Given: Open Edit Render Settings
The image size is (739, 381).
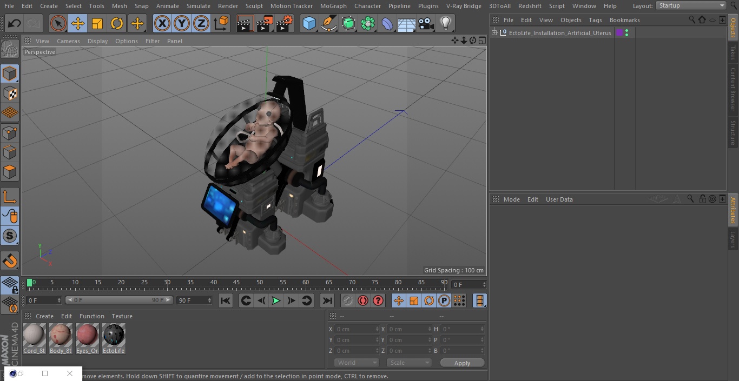Looking at the screenshot, I should point(285,23).
